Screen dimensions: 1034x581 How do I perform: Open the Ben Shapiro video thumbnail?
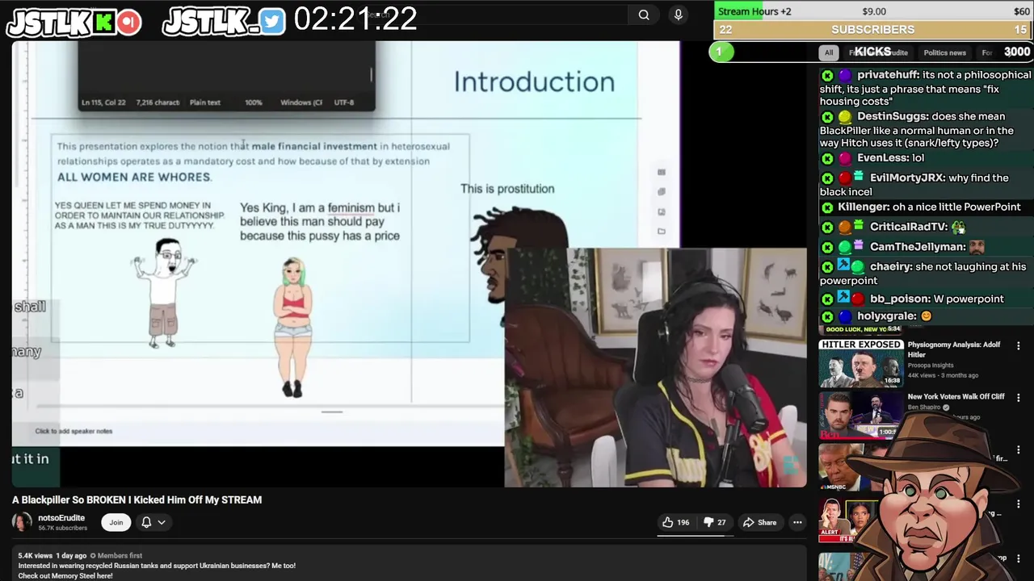(x=861, y=415)
